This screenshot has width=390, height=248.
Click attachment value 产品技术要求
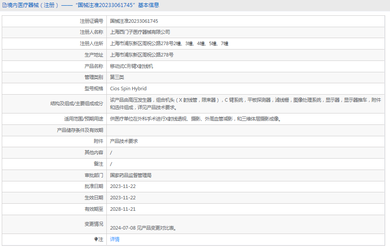(x=124, y=141)
